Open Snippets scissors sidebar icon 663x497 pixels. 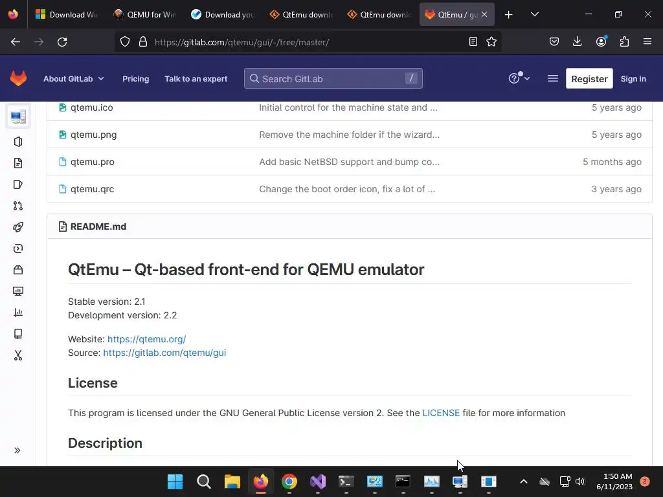pos(18,355)
